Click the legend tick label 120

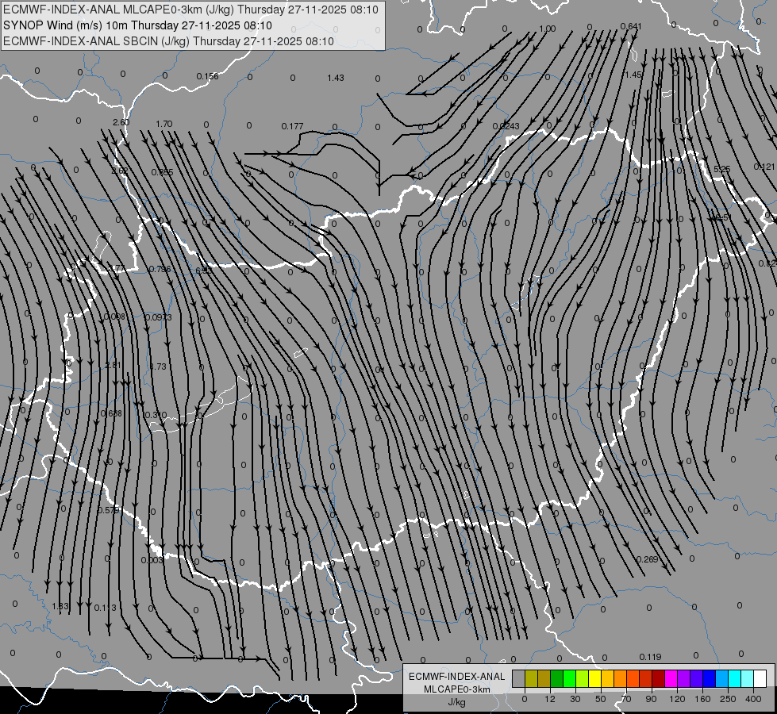pyautogui.click(x=677, y=699)
